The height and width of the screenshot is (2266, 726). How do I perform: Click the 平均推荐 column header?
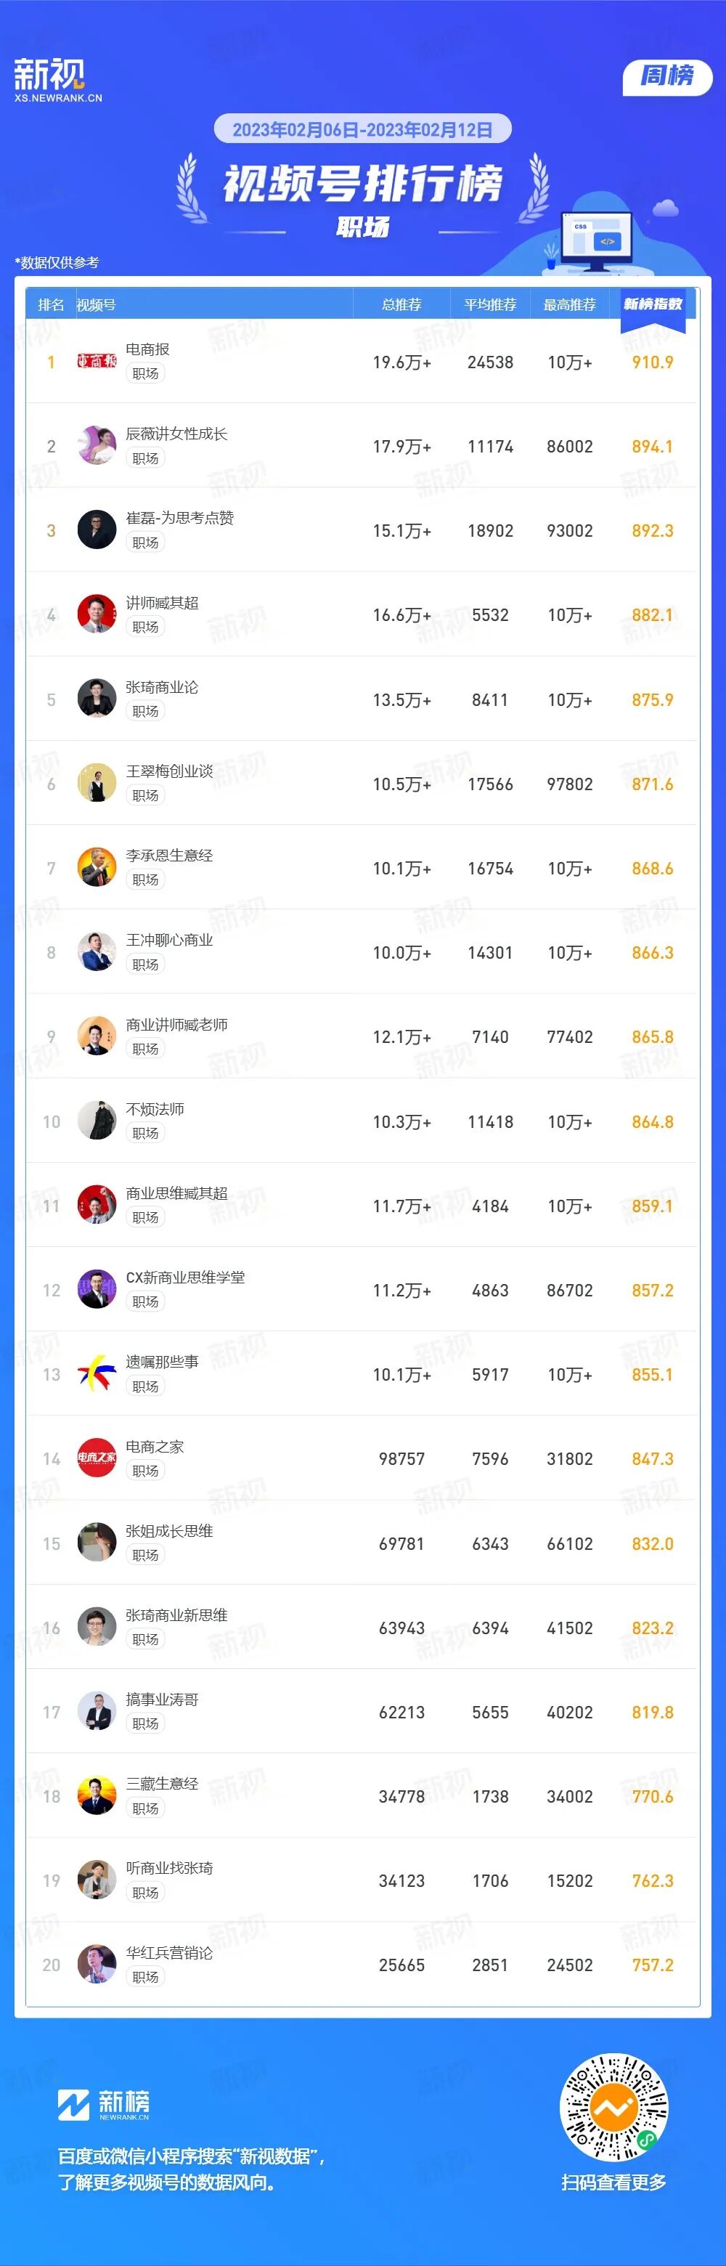[489, 304]
